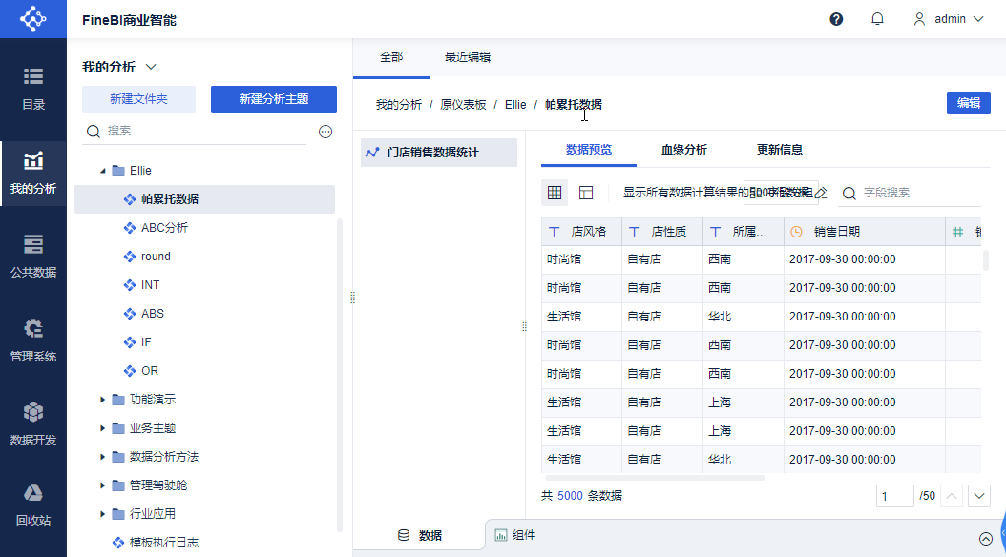The image size is (1006, 557).
Task: Click the field search magnifier icon
Action: tap(849, 193)
